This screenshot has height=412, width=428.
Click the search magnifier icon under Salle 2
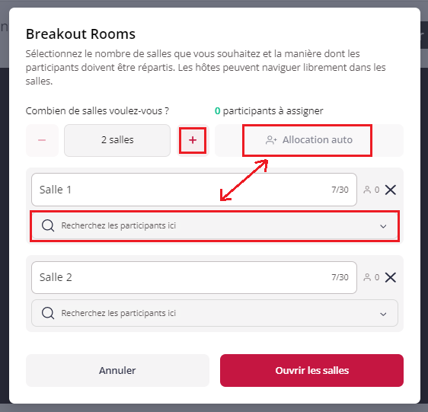(48, 313)
